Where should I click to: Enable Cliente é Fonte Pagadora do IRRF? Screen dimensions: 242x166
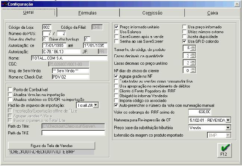(x=116, y=91)
